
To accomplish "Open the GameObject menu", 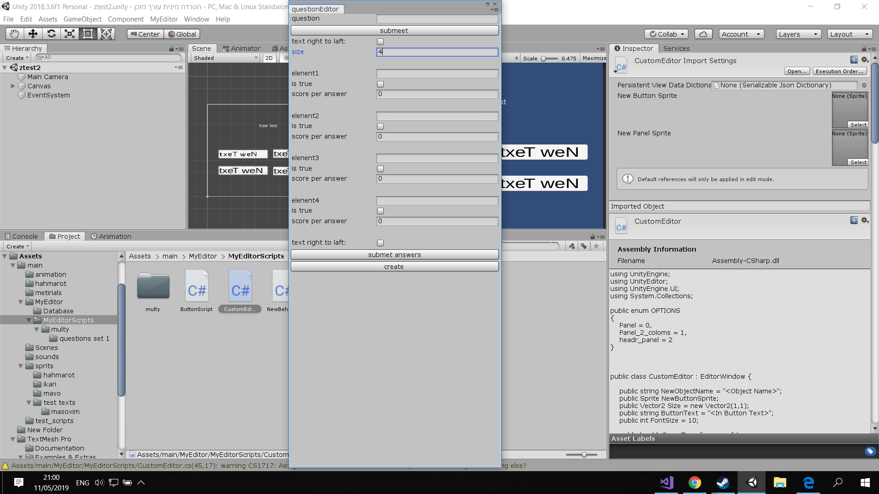I will click(82, 19).
